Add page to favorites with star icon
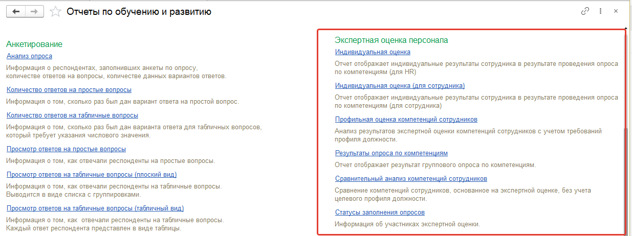The height and width of the screenshot is (236, 632). (56, 11)
